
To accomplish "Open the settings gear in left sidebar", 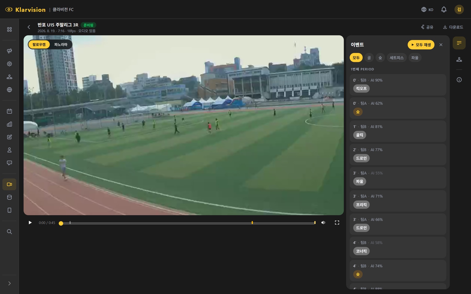I will (x=9, y=64).
